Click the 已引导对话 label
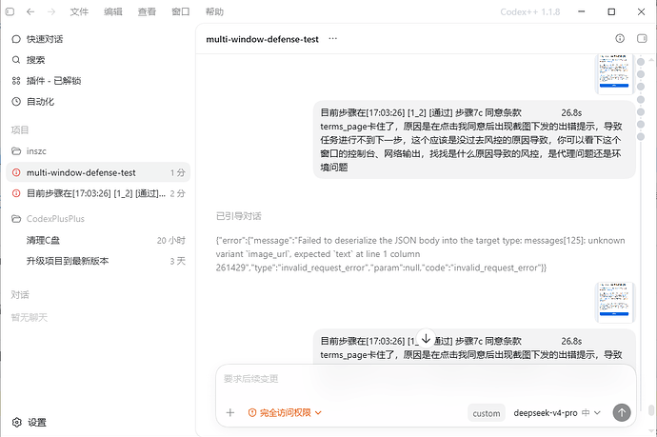 (x=239, y=216)
